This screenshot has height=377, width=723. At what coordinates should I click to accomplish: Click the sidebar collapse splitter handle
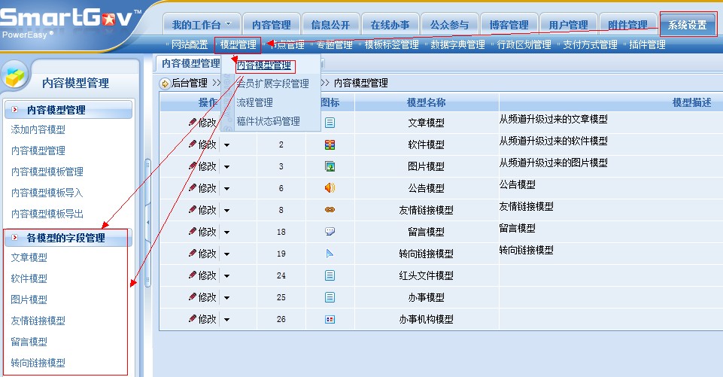click(x=147, y=223)
